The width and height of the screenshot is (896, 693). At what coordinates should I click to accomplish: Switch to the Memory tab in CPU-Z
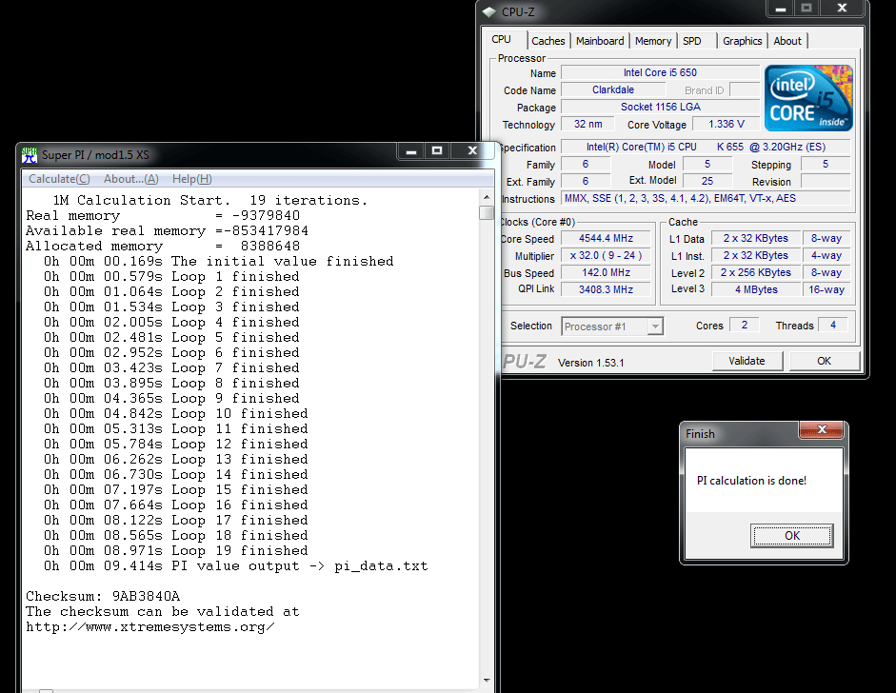pyautogui.click(x=653, y=41)
